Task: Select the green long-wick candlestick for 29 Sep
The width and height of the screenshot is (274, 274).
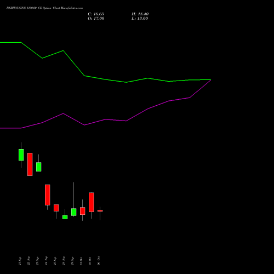Action: click(74, 212)
